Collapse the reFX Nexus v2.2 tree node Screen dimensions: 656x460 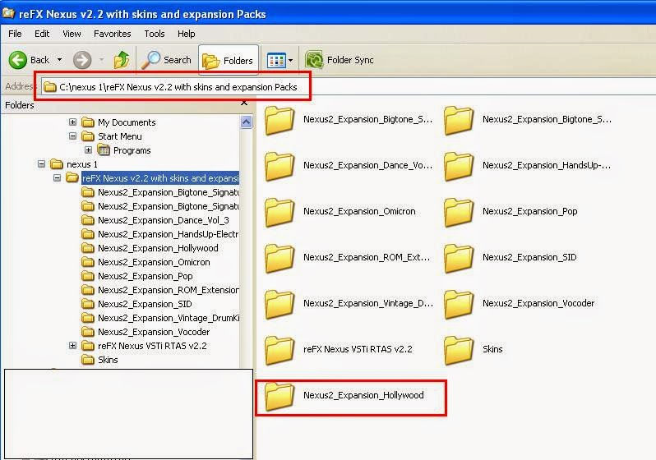(57, 177)
